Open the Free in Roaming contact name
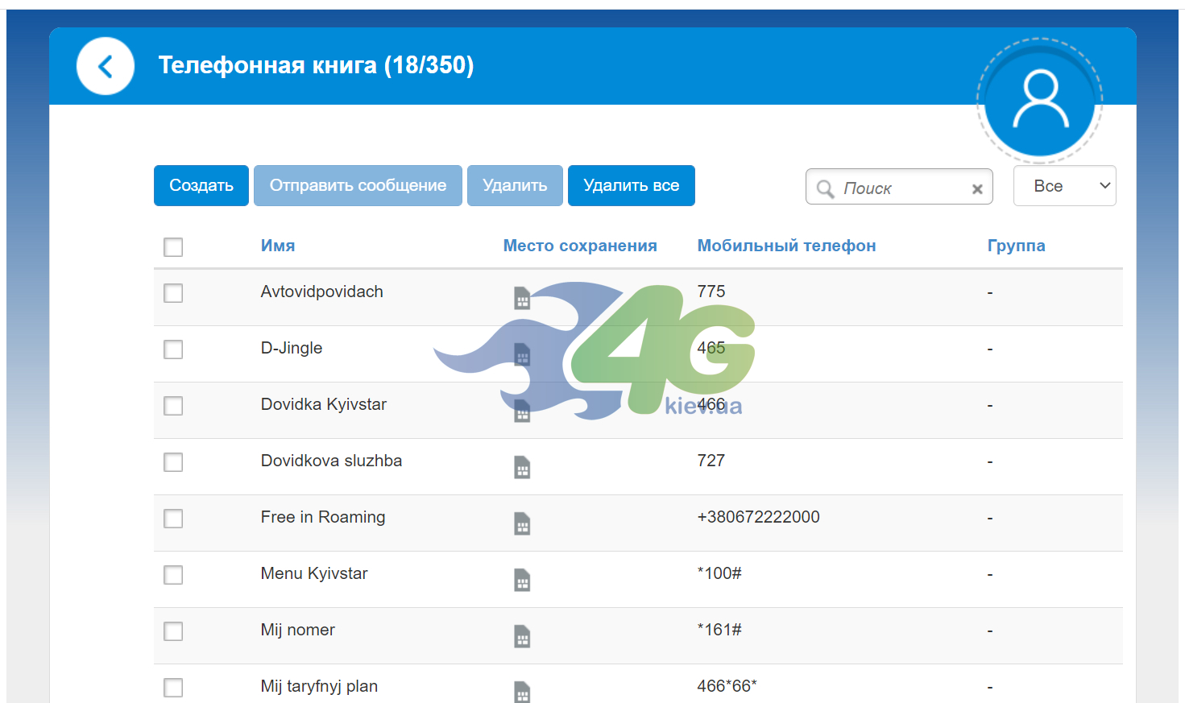 tap(323, 517)
